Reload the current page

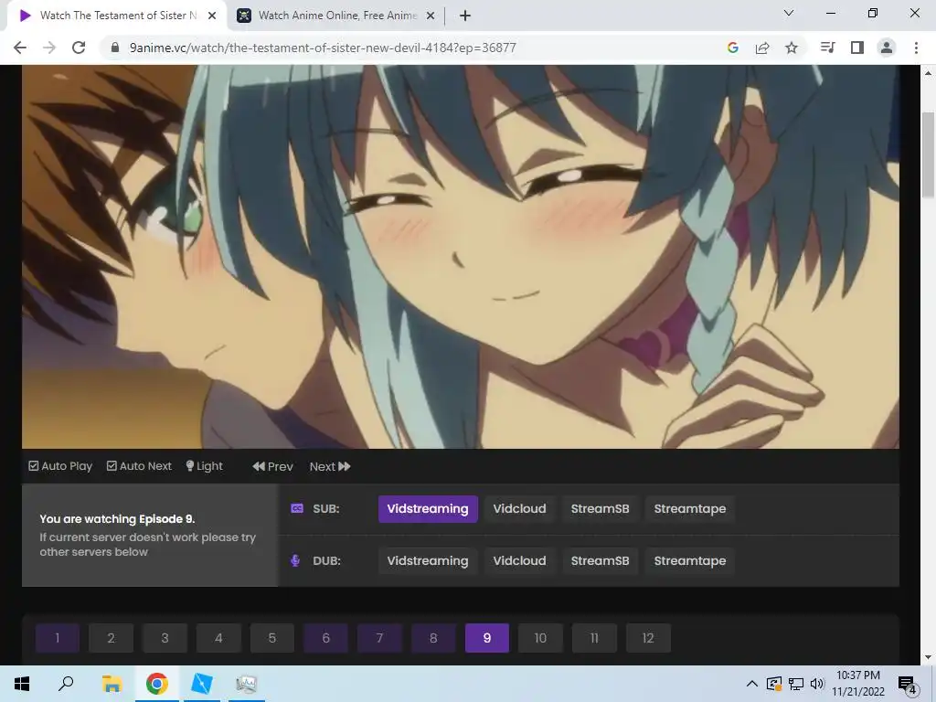click(79, 48)
